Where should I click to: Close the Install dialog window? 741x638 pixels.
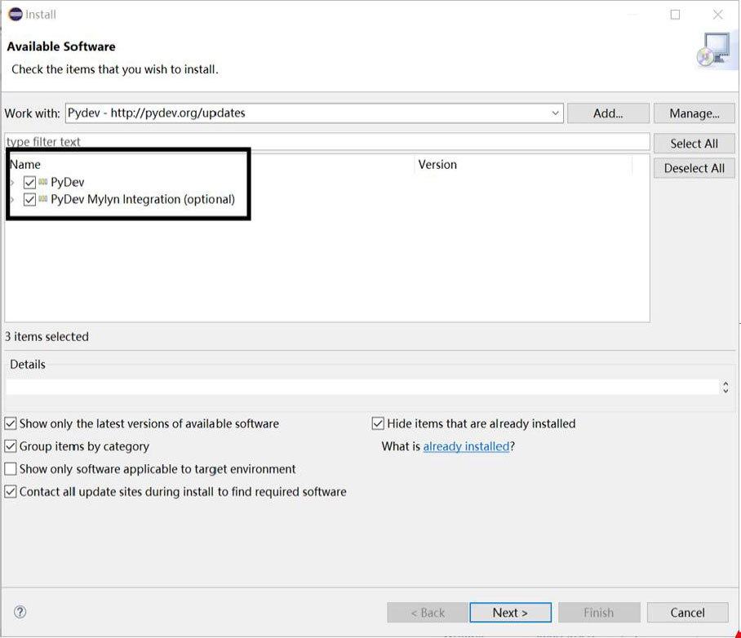coord(718,15)
